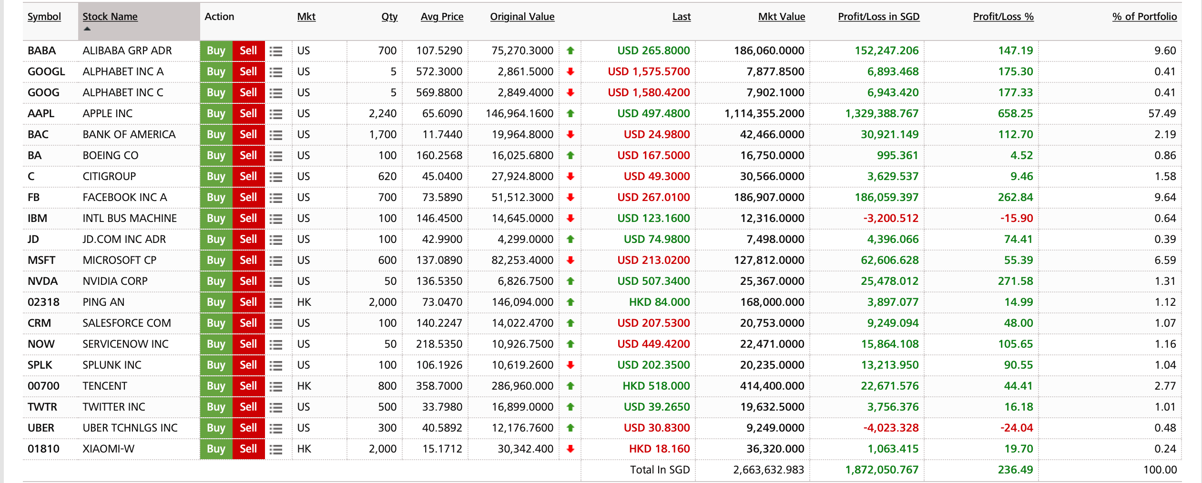Buy Facebook Inc A shares

tap(216, 198)
